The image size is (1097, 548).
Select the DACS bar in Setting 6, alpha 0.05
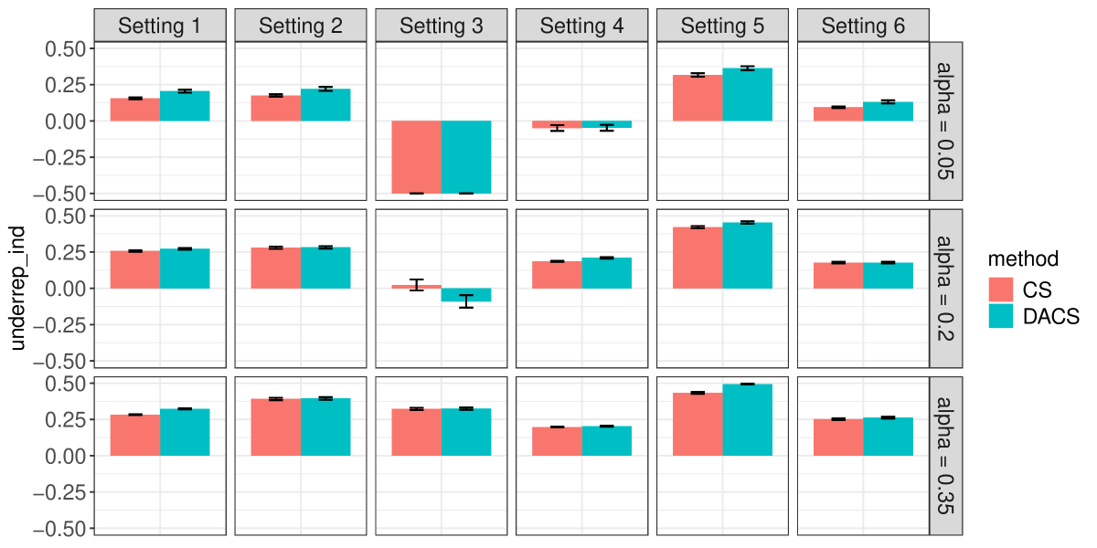[888, 111]
